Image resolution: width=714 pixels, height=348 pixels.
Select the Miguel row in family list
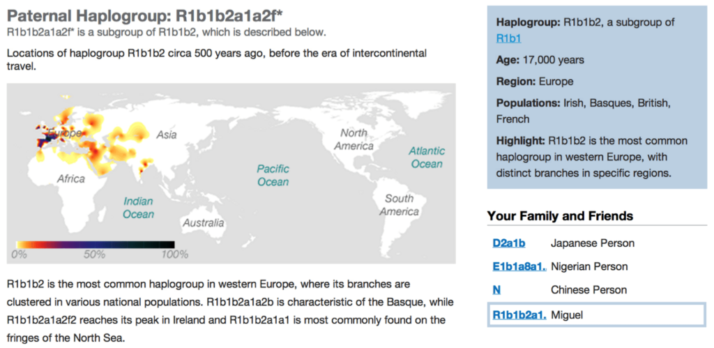[597, 315]
